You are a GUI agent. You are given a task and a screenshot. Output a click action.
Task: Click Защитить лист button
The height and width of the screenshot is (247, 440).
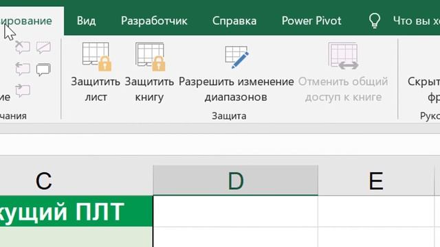(96, 73)
